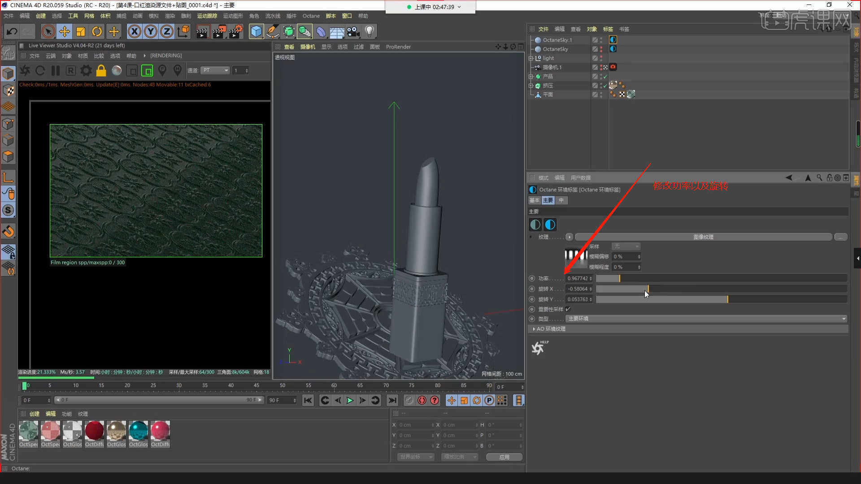Screen dimensions: 861x484
Task: Add a Camera object
Action: point(353,31)
